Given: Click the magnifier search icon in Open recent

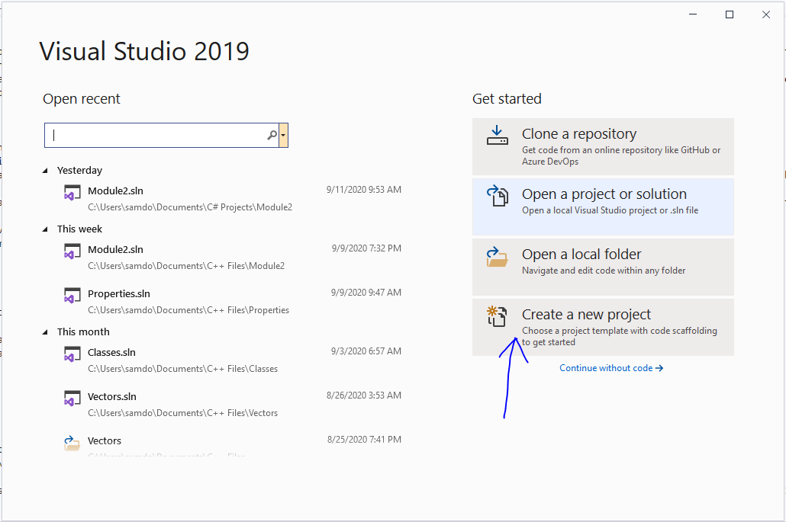Looking at the screenshot, I should coord(272,135).
